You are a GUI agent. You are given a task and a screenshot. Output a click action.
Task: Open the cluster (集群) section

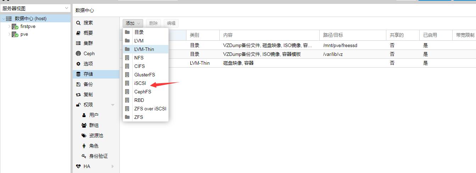click(88, 43)
